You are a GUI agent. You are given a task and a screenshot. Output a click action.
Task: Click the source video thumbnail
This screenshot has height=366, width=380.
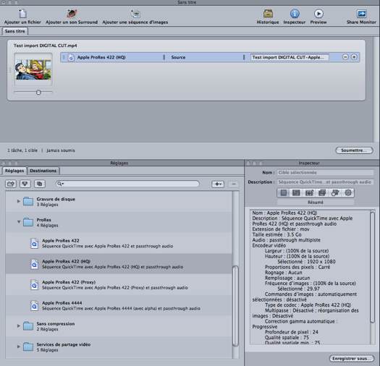(33, 69)
